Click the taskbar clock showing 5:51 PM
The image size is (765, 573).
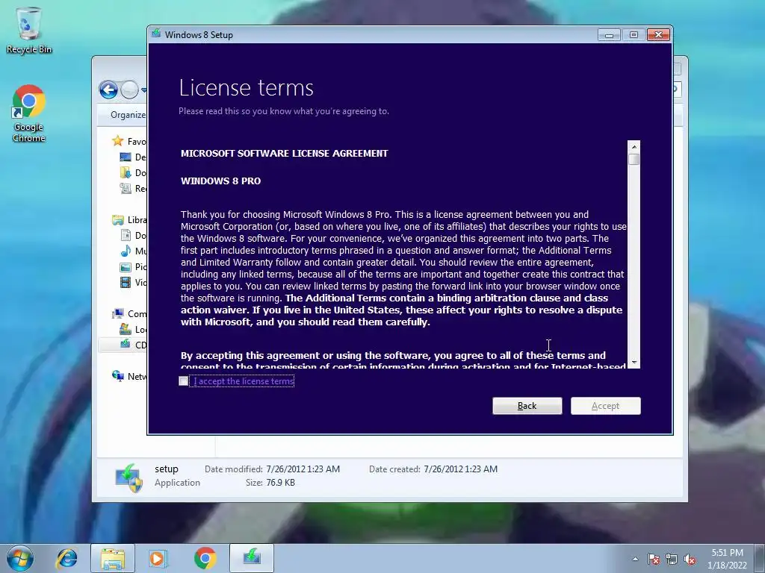click(x=727, y=559)
